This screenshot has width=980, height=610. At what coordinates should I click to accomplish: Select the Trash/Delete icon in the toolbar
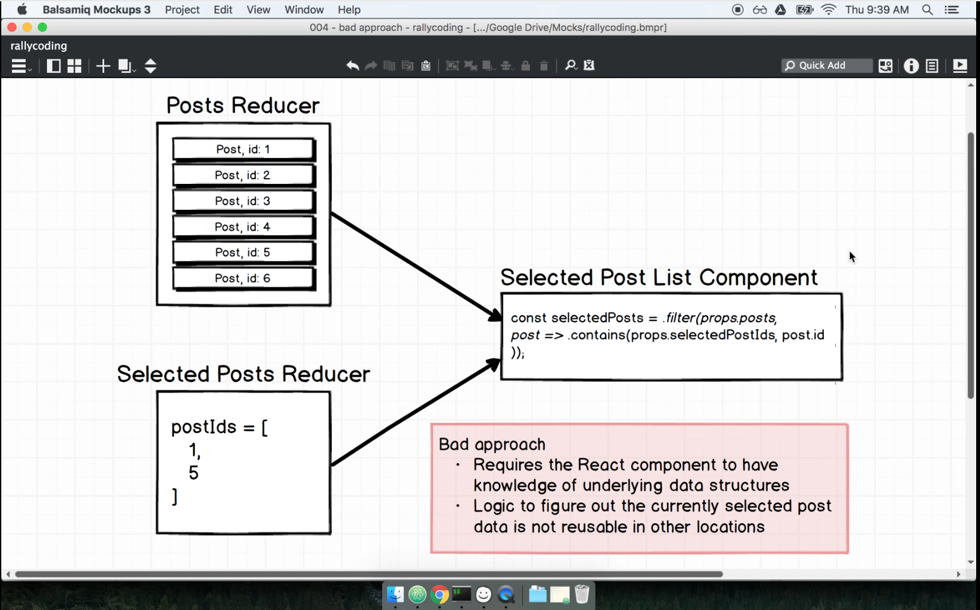coord(543,65)
